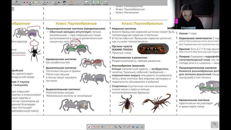Click the list item 'Класс Насекомые'
The image size is (231, 130).
127,12
